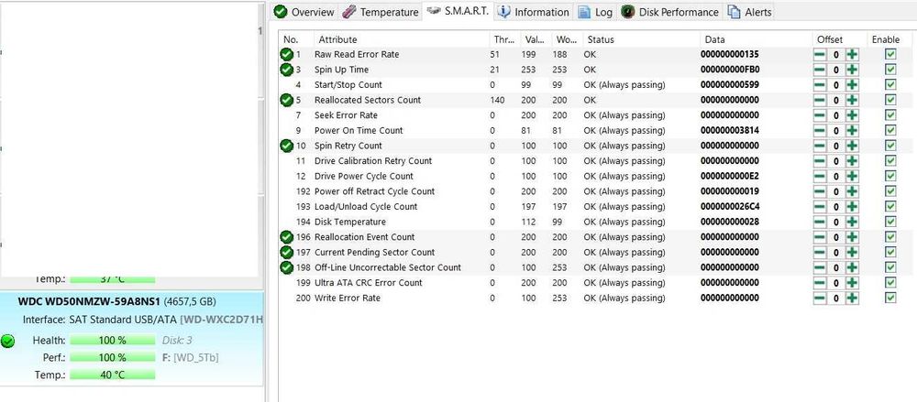Screen dimensions: 917x402
Task: Click the Health 100 % progress bar
Action: click(112, 340)
